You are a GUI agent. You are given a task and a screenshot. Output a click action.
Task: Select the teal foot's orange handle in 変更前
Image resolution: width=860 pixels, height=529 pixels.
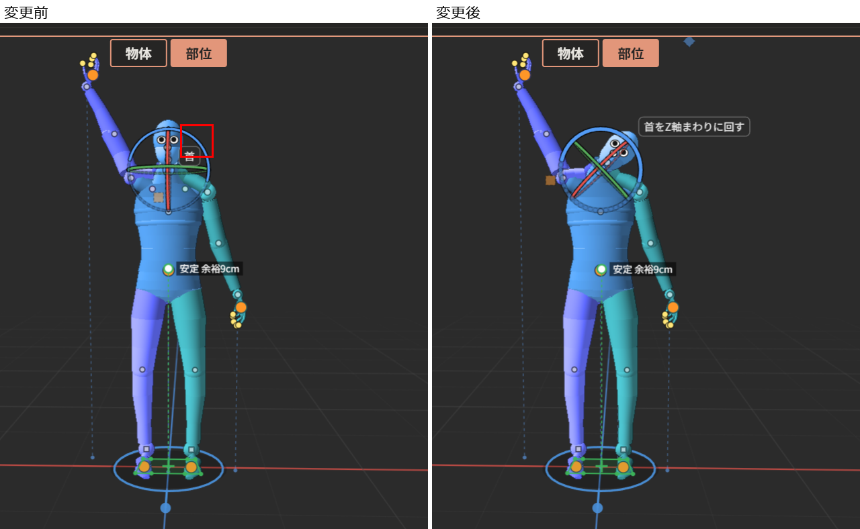[191, 467]
